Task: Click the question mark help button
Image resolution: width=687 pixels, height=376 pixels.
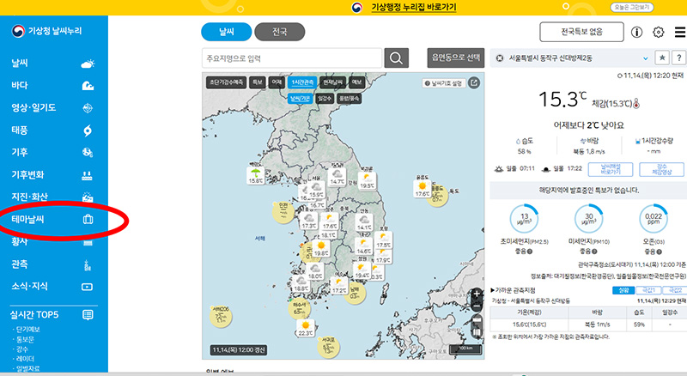Action: point(679,58)
